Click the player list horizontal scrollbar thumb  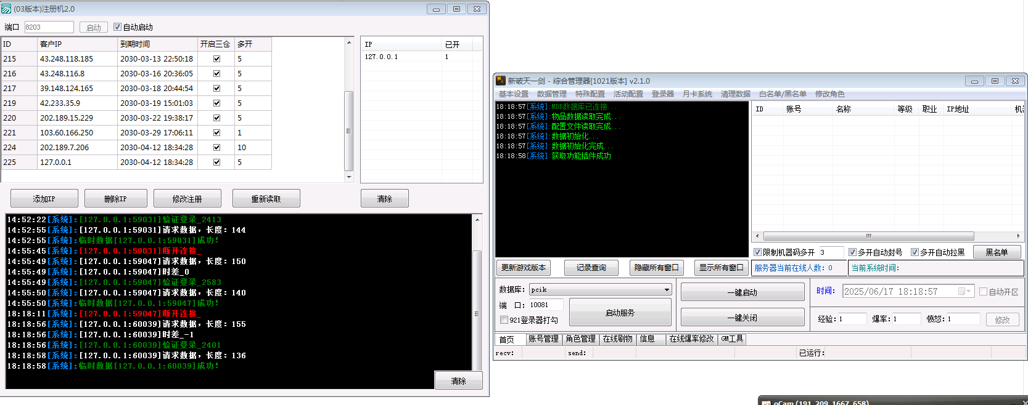point(869,236)
